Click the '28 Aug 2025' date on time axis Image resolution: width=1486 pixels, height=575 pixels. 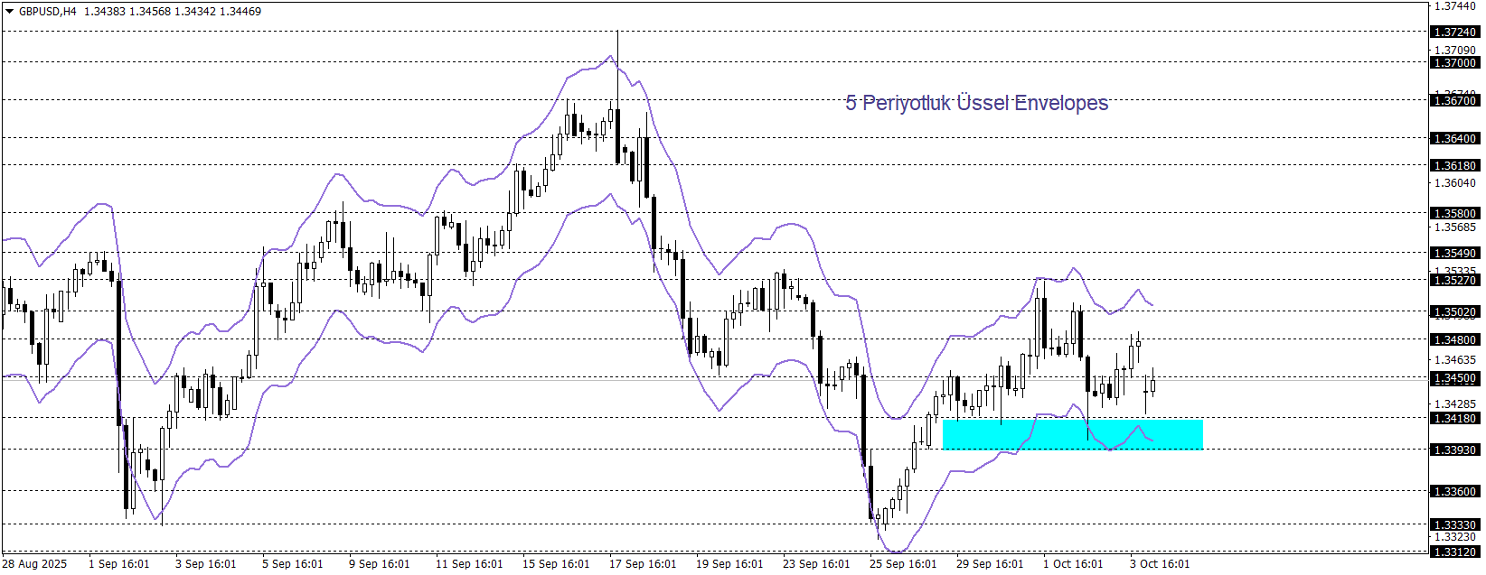click(x=35, y=564)
